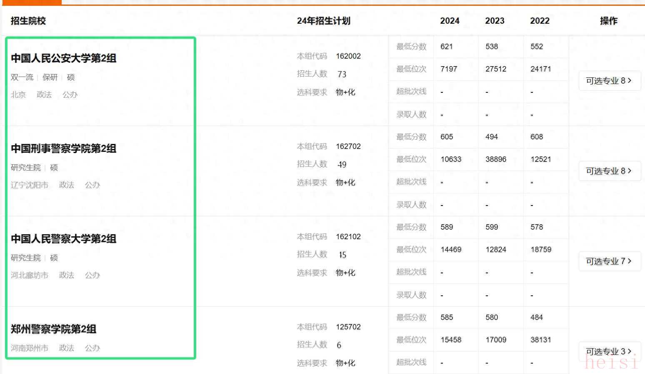Screen dimensions: 645x374
Task: Click the 保研 tag under 中国人民公安大学
Action: pyautogui.click(x=50, y=77)
